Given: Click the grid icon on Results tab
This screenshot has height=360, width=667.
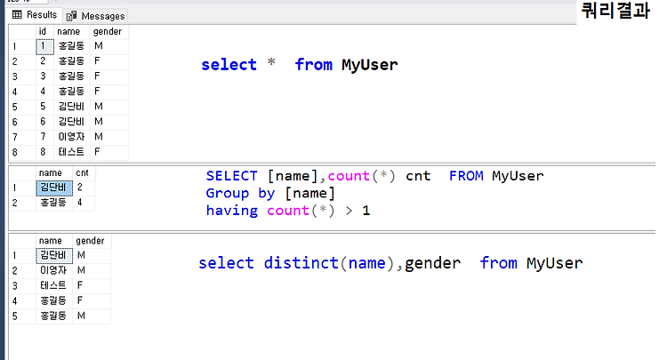Looking at the screenshot, I should 17,15.
